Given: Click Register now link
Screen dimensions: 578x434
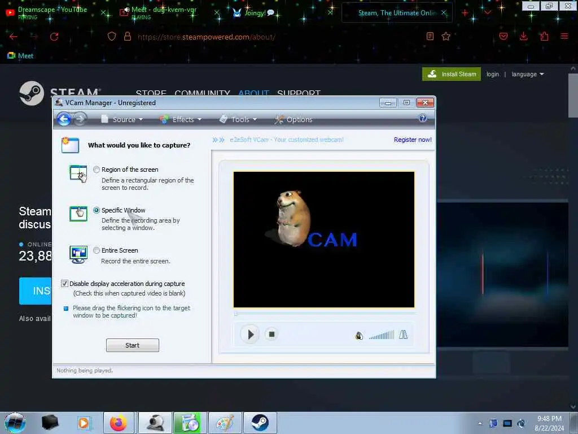Looking at the screenshot, I should [x=413, y=140].
